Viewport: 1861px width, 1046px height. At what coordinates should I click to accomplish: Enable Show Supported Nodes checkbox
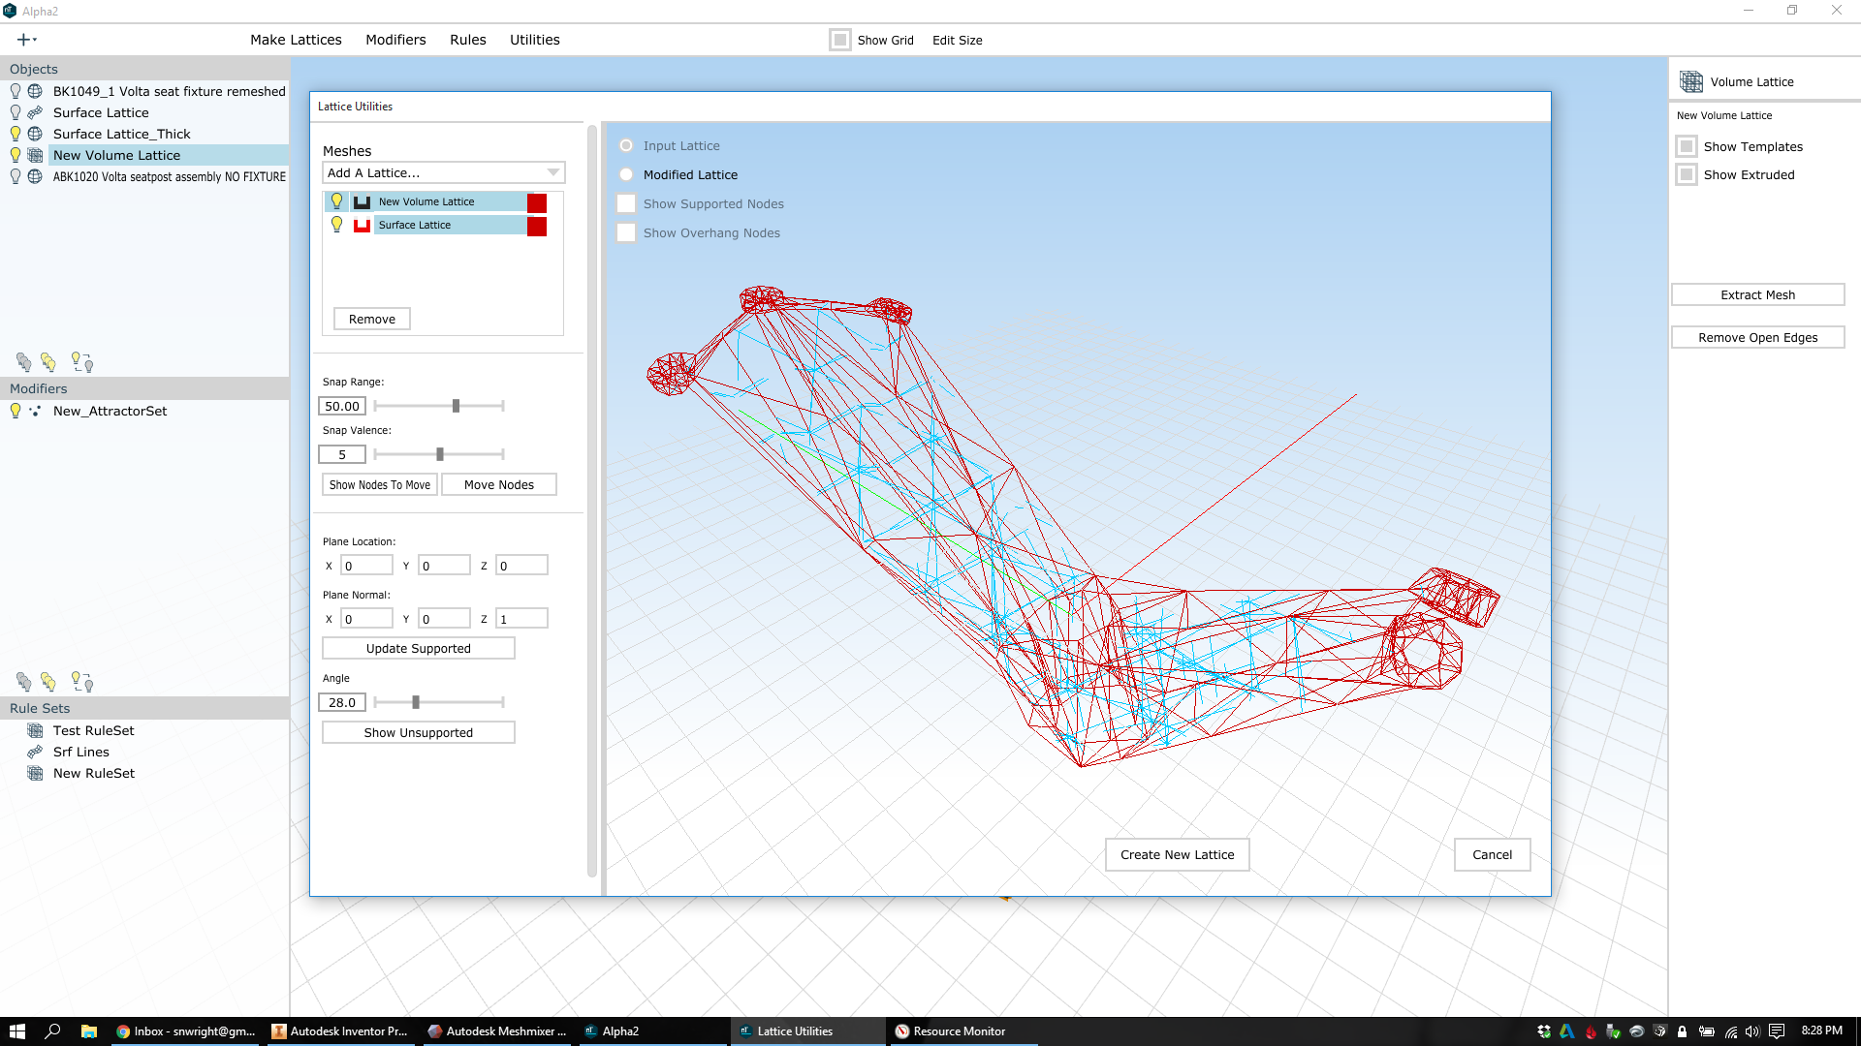pos(626,203)
